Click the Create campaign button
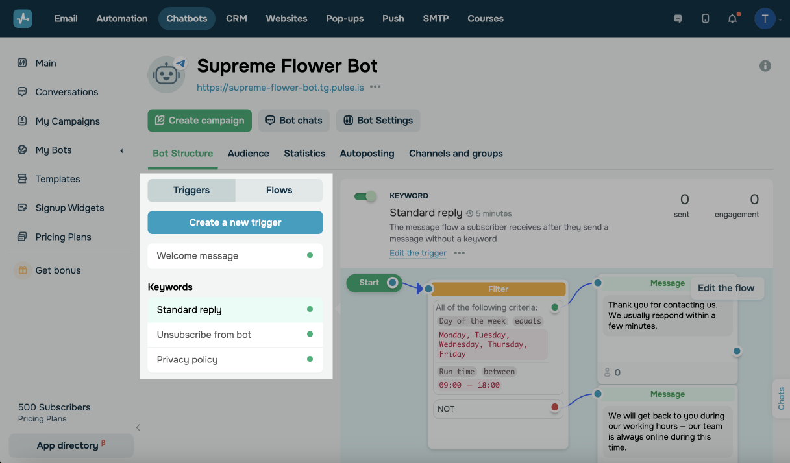This screenshot has width=790, height=463. coord(199,121)
